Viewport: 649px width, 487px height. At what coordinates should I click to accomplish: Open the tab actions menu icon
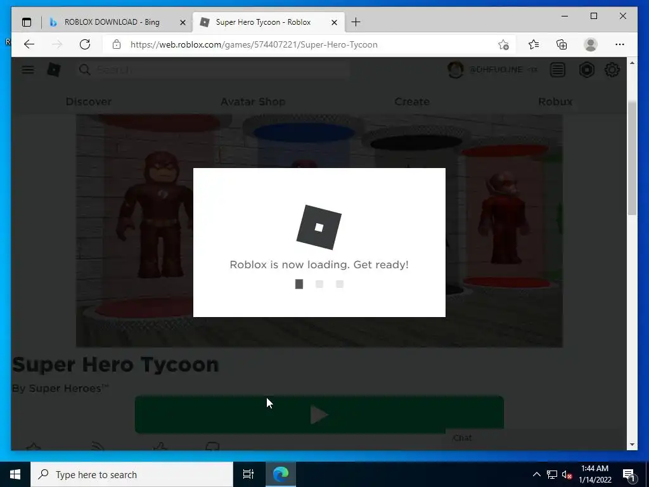pos(27,22)
